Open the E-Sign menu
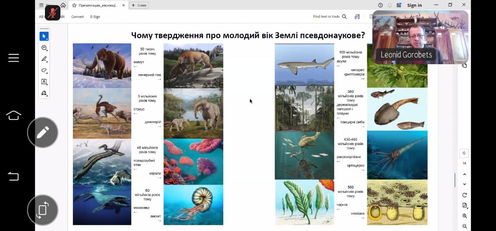The height and width of the screenshot is (231, 496). pos(95,17)
